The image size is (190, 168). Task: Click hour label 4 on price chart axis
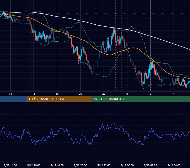(x=174, y=94)
